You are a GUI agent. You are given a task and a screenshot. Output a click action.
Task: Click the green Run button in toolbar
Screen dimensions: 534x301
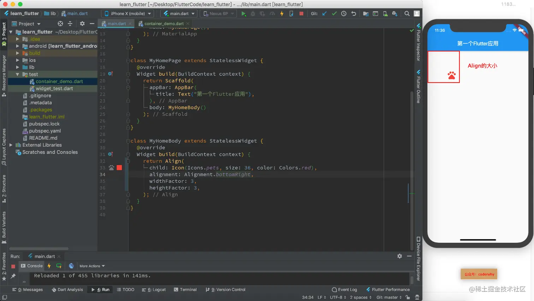pyautogui.click(x=243, y=14)
